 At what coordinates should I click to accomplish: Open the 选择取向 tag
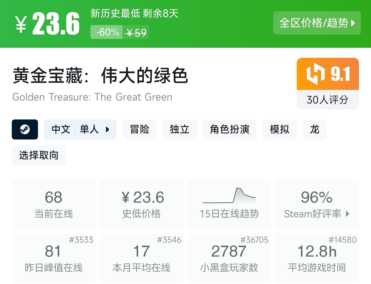pos(39,155)
